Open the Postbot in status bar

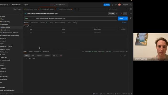[x=96, y=94]
